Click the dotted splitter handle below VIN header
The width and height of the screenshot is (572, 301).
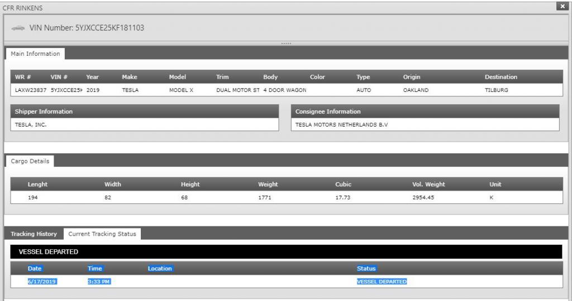286,43
